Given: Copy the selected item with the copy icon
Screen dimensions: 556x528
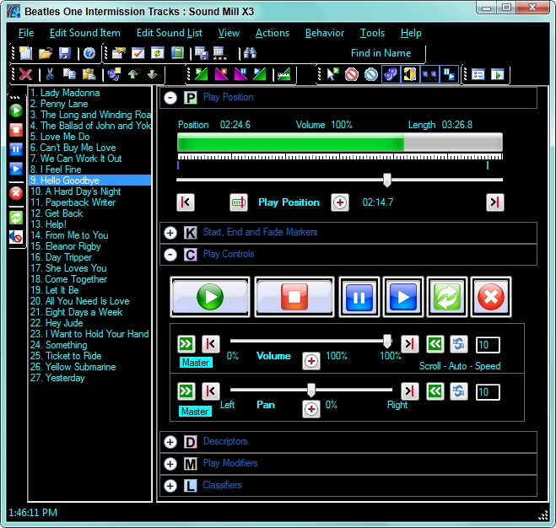Looking at the screenshot, I should pos(69,74).
